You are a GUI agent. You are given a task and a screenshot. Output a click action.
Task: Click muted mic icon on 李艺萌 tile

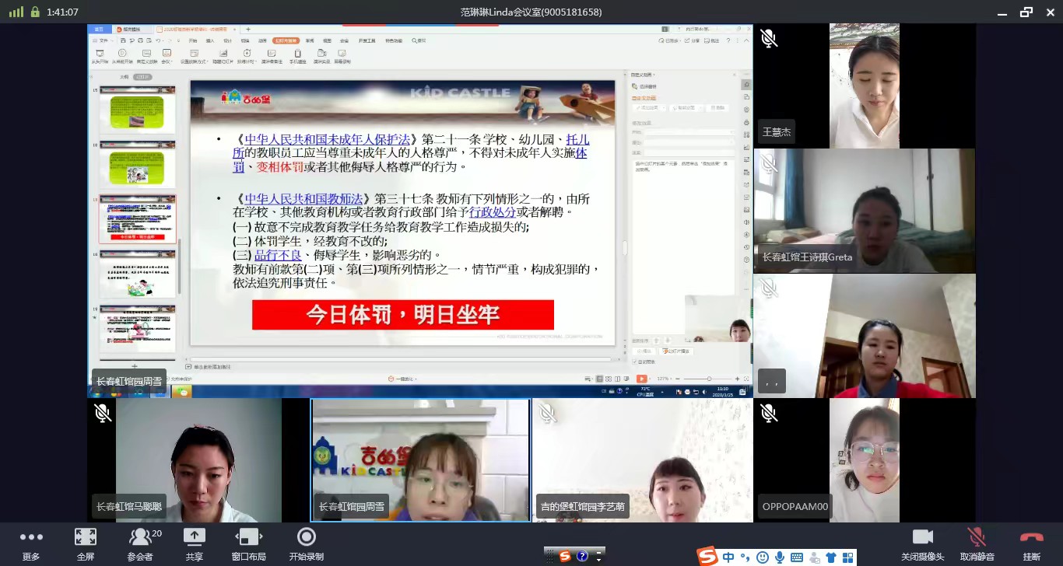[x=547, y=413]
